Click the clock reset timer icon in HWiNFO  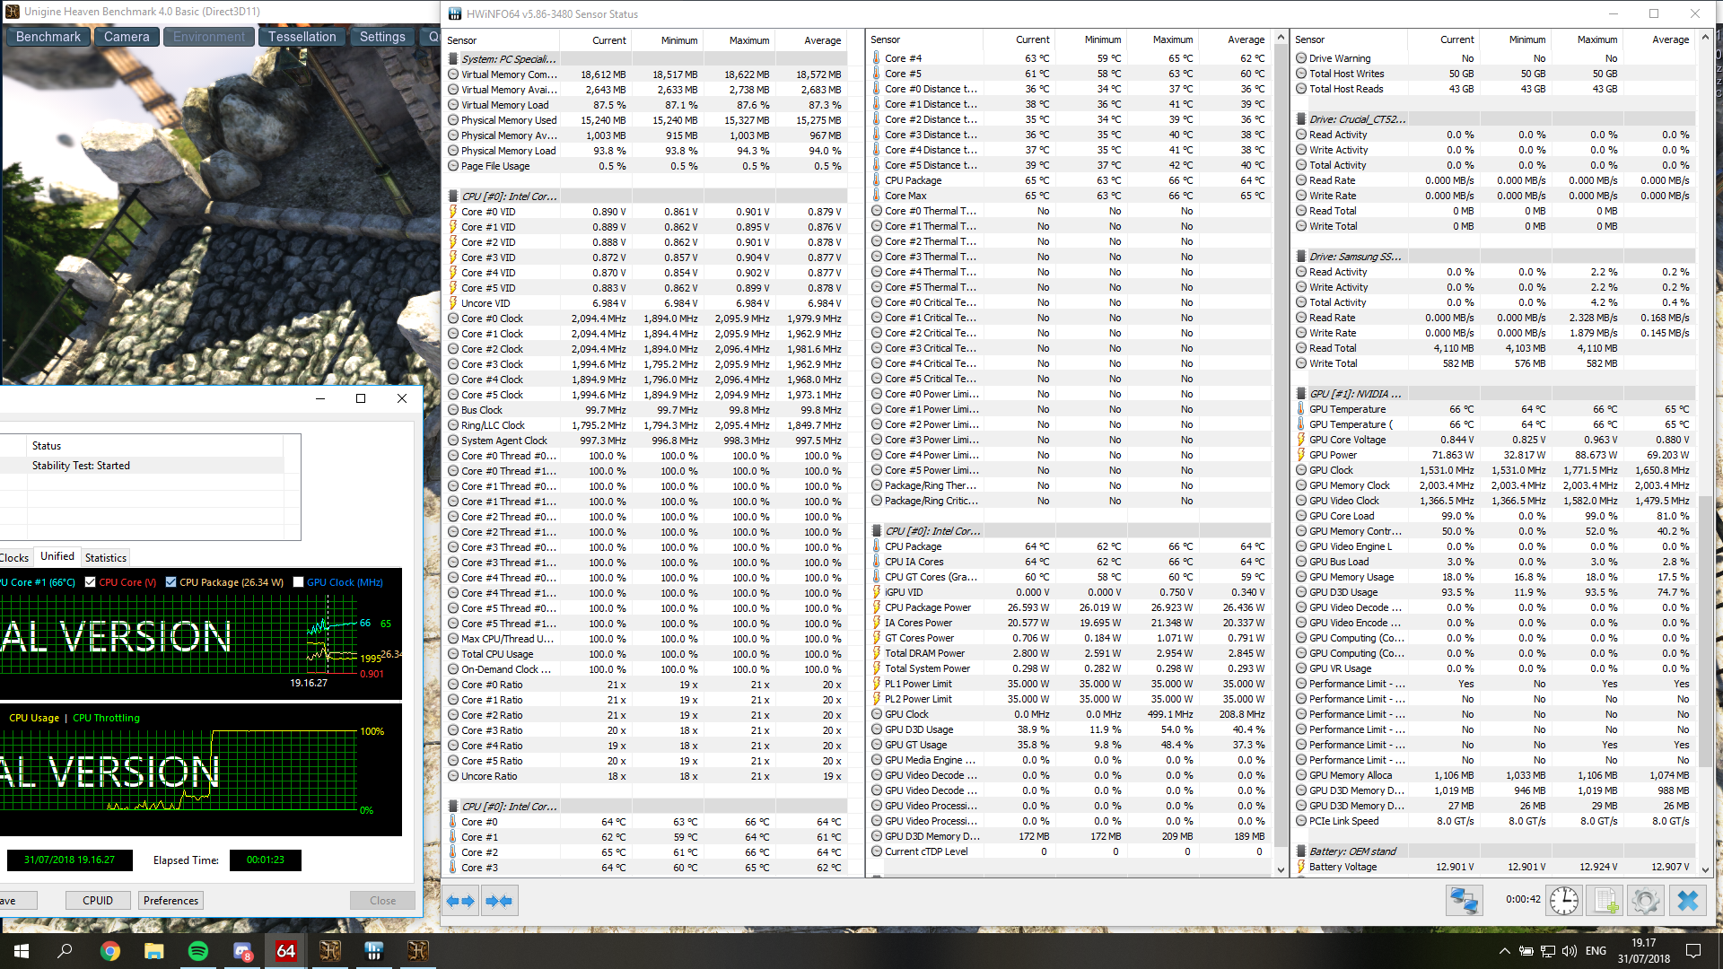click(x=1564, y=900)
